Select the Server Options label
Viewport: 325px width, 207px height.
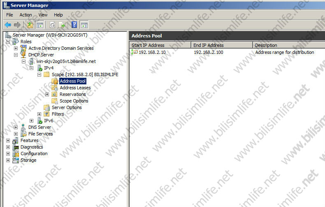(x=67, y=107)
